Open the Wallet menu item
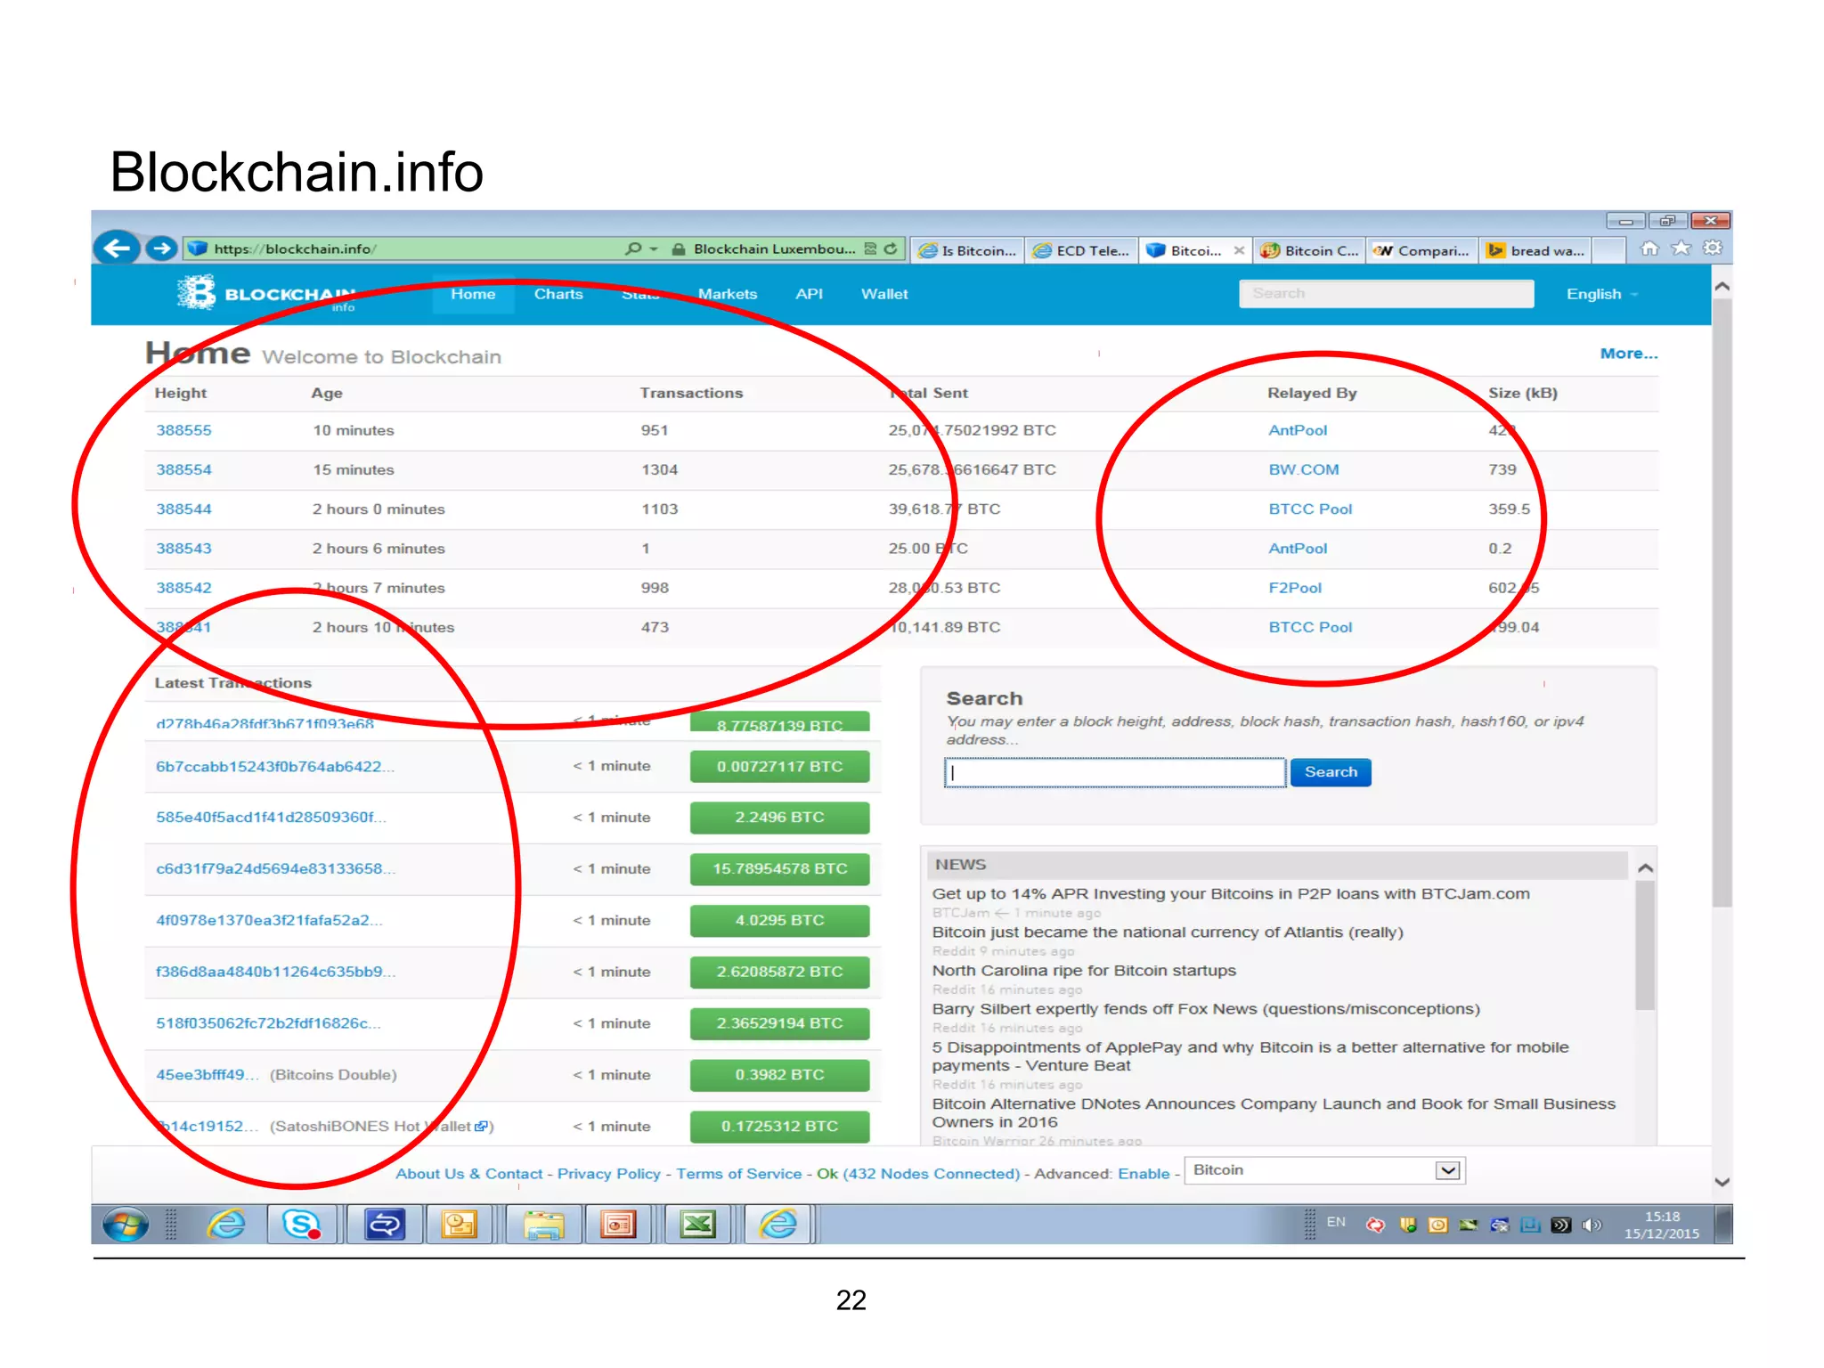 884,294
